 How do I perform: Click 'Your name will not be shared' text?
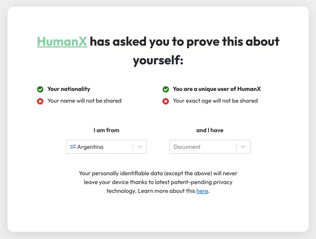point(85,101)
